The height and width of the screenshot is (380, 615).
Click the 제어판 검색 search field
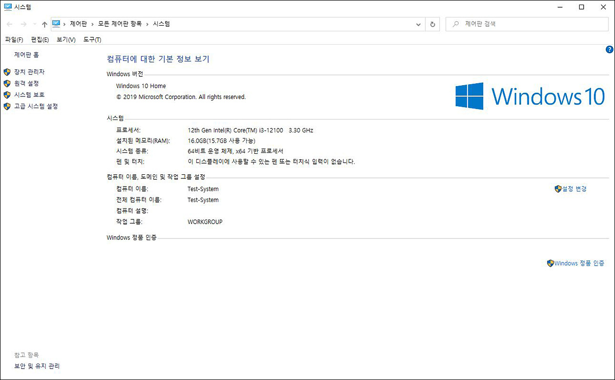pos(527,24)
